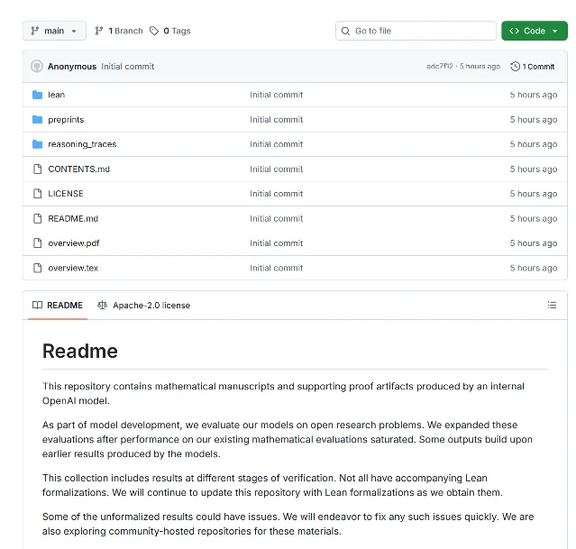
Task: Click the Readme heading
Action: point(80,351)
